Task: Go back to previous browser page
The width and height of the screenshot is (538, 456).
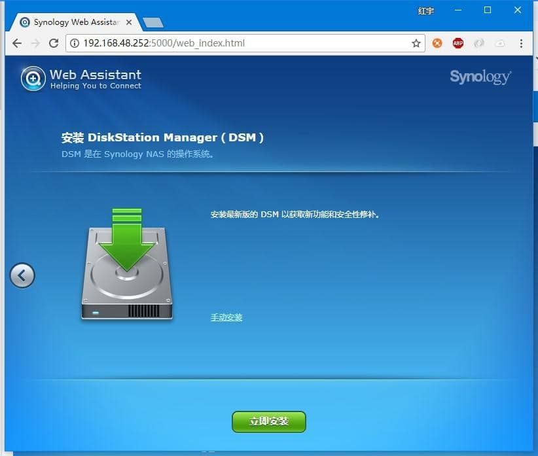Action: [17, 43]
